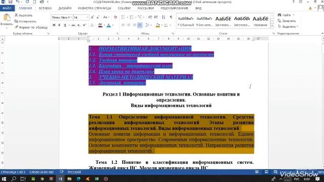Click the align right icon
The width and height of the screenshot is (324, 182).
[x=134, y=25]
